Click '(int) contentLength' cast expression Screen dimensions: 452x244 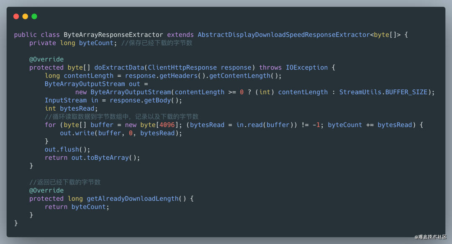[291, 92]
